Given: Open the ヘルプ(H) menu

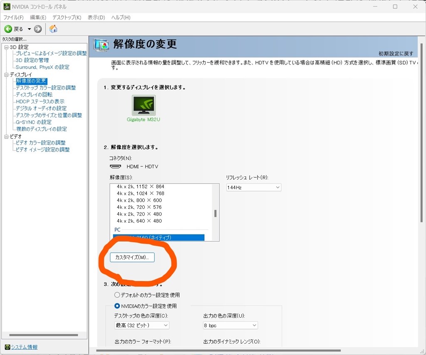Looking at the screenshot, I should click(121, 17).
